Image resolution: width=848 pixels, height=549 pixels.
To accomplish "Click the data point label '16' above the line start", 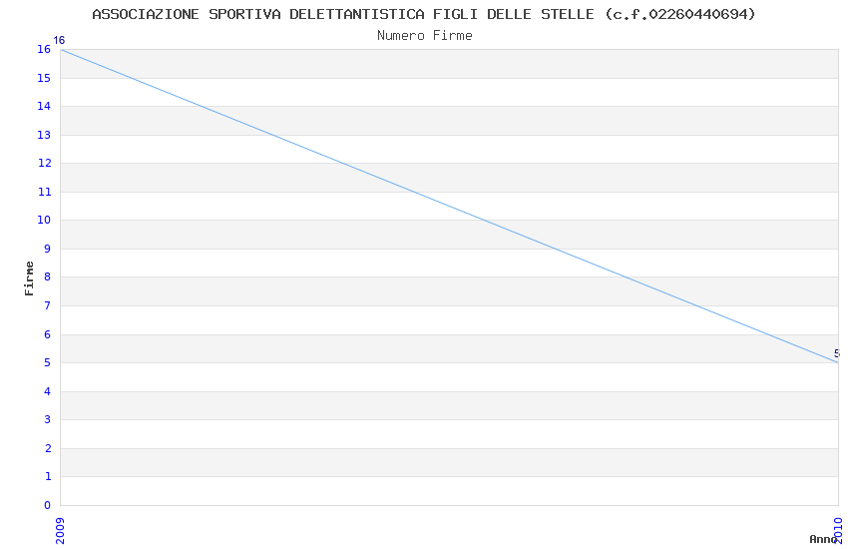I will point(59,41).
